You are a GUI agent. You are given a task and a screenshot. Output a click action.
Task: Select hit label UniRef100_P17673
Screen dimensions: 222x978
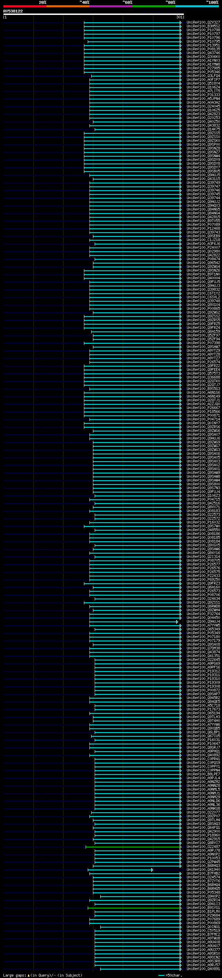pyautogui.click(x=203, y=709)
